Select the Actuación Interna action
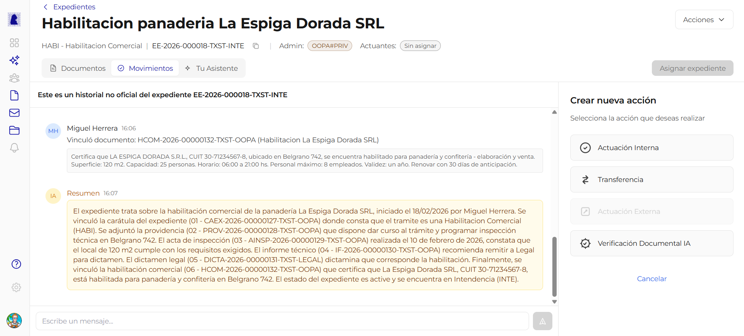744x336 pixels. click(651, 148)
